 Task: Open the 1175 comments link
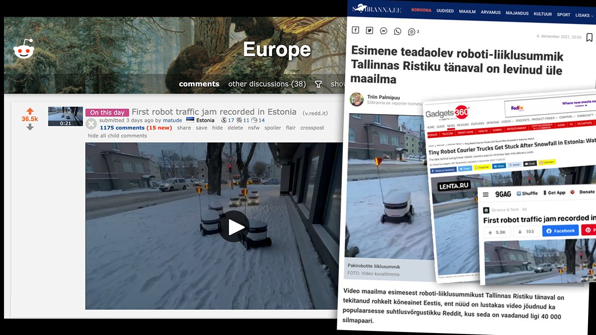(122, 128)
